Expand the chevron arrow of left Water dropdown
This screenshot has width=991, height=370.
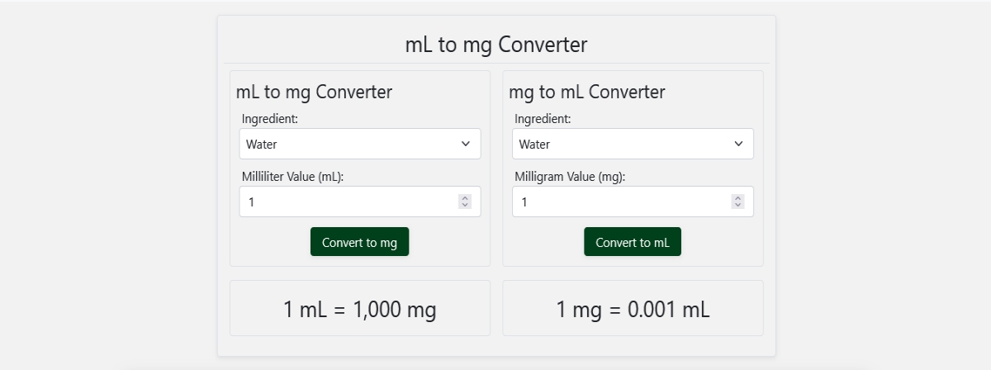(x=465, y=144)
